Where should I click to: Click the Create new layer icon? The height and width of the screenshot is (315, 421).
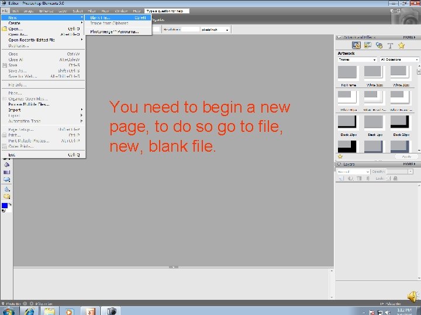click(x=341, y=178)
